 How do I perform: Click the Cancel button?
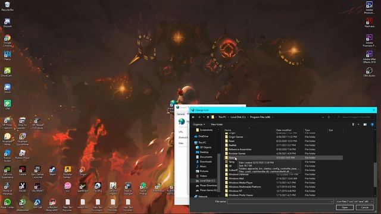click(364, 207)
